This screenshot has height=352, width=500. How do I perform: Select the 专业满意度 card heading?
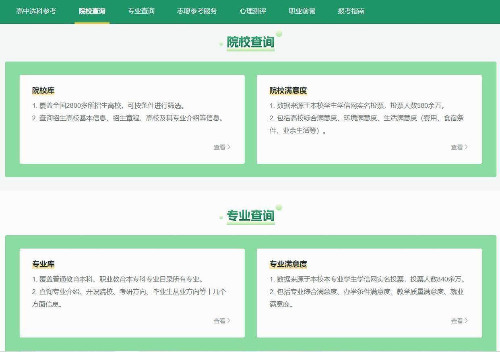coord(288,264)
